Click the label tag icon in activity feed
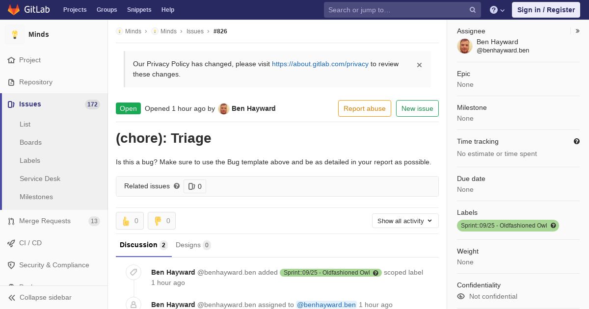Screen dimensions: 589x309 [x=134, y=272]
